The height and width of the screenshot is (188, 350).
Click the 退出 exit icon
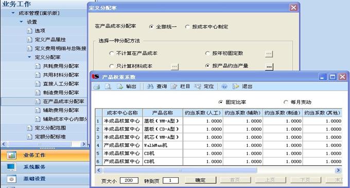(x=236, y=87)
